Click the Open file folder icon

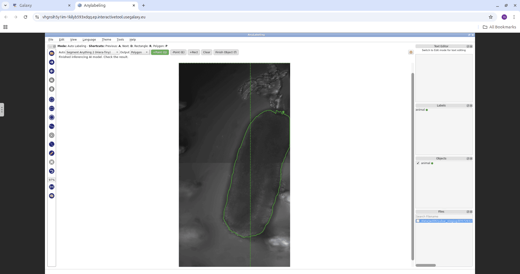point(52,53)
